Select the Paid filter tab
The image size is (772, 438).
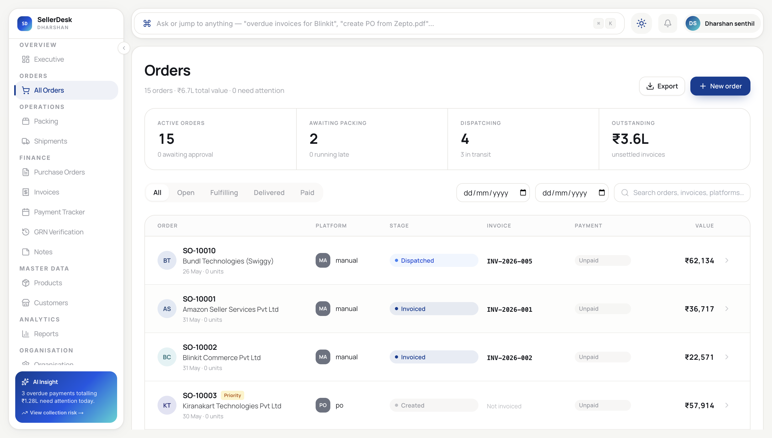click(x=307, y=193)
